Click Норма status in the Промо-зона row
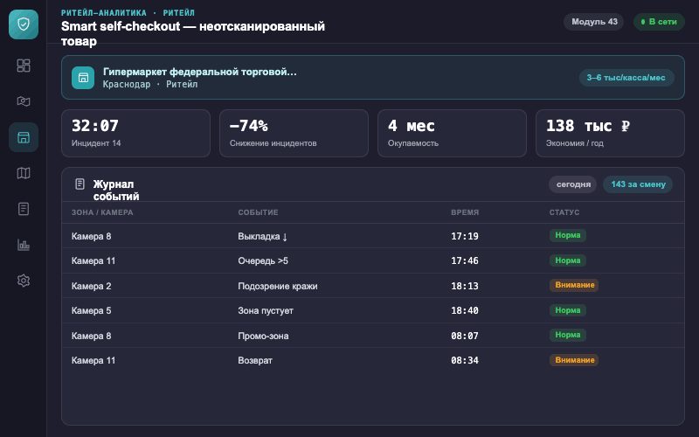699x437 pixels. [x=567, y=335]
